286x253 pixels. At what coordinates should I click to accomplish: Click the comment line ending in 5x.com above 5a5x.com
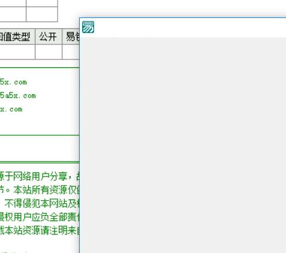pyautogui.click(x=13, y=82)
